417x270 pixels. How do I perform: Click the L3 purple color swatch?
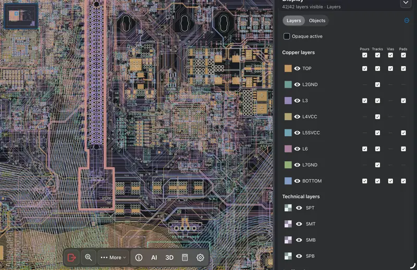point(288,101)
